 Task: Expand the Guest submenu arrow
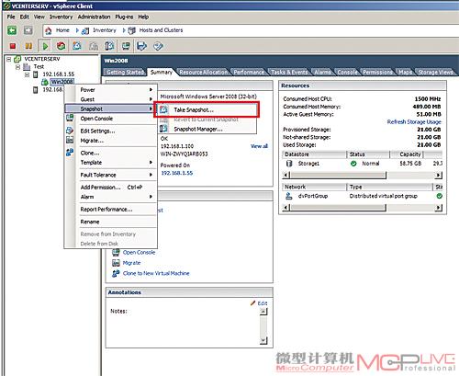pyautogui.click(x=151, y=99)
